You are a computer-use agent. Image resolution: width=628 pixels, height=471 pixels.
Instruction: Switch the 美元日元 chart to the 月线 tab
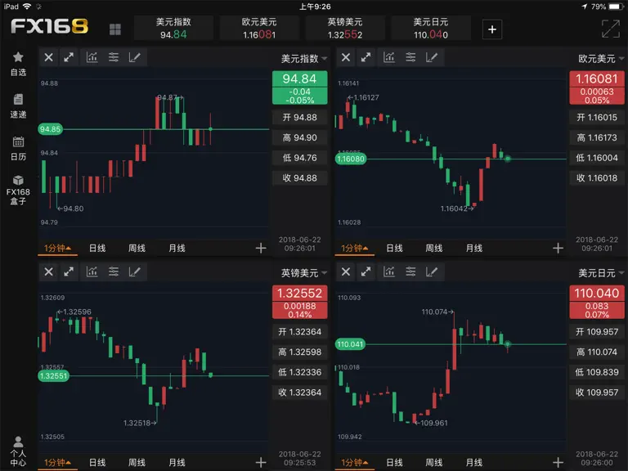(474, 463)
